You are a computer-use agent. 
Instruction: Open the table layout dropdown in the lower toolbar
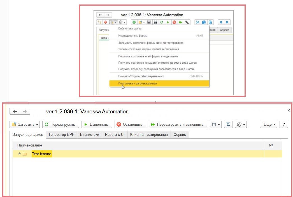click(216, 124)
